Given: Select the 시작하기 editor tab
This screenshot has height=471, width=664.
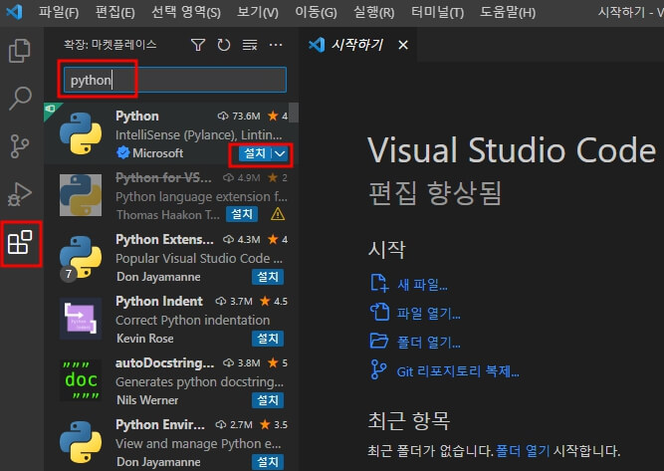Looking at the screenshot, I should pos(358,45).
